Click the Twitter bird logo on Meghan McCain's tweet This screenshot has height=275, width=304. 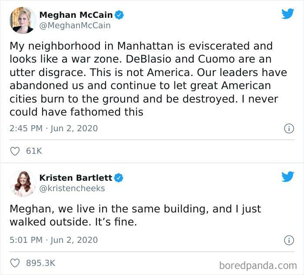287,14
